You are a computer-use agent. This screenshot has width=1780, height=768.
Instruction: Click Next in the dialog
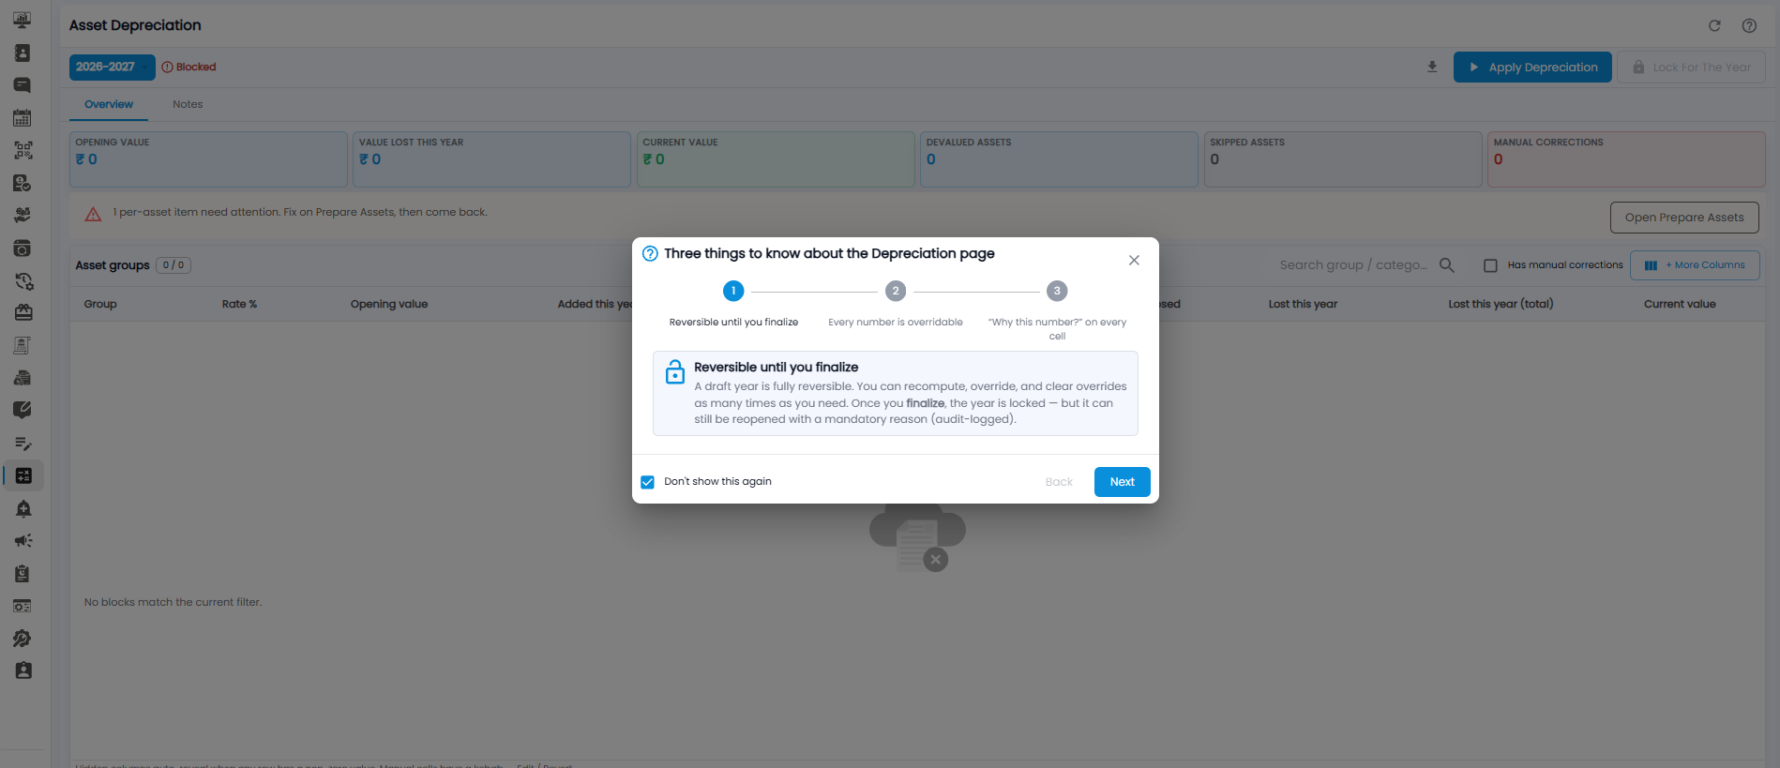tap(1123, 482)
